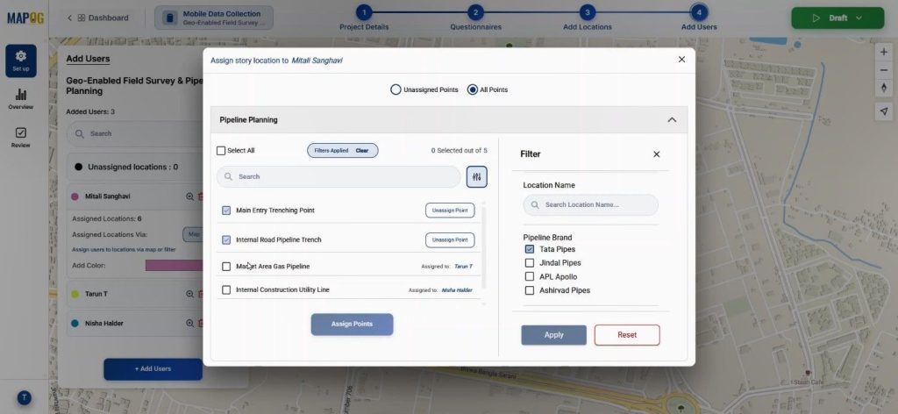Open the filter options icon beside search
This screenshot has height=414, width=898.
[x=476, y=177]
